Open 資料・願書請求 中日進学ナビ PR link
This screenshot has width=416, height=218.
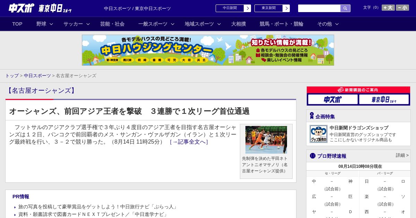click(x=93, y=215)
